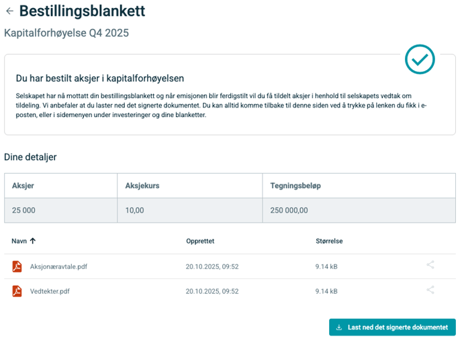Image resolution: width=462 pixels, height=341 pixels.
Task: Sort files by the Navn column
Action: pyautogui.click(x=19, y=241)
